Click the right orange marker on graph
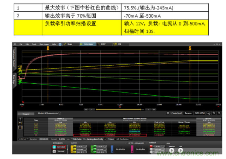 point(190,48)
